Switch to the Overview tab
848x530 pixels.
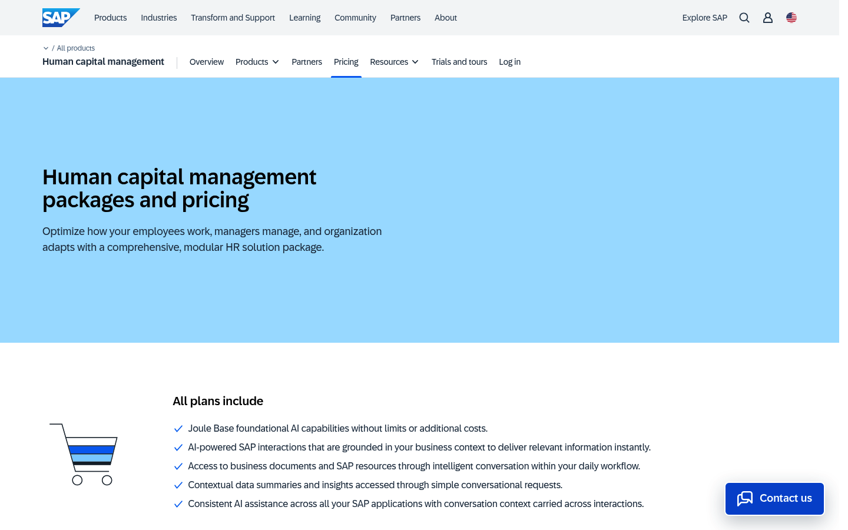[207, 62]
